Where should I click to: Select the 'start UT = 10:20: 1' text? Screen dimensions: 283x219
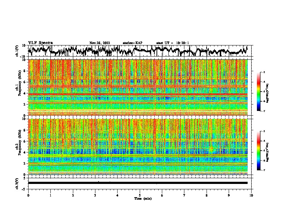tap(173, 43)
